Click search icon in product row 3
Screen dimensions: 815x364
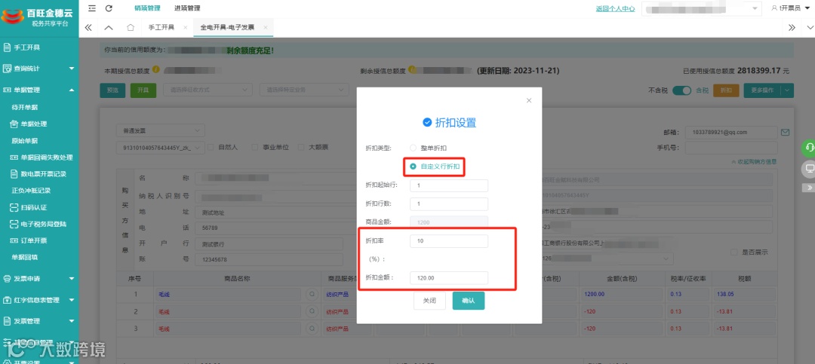point(312,329)
